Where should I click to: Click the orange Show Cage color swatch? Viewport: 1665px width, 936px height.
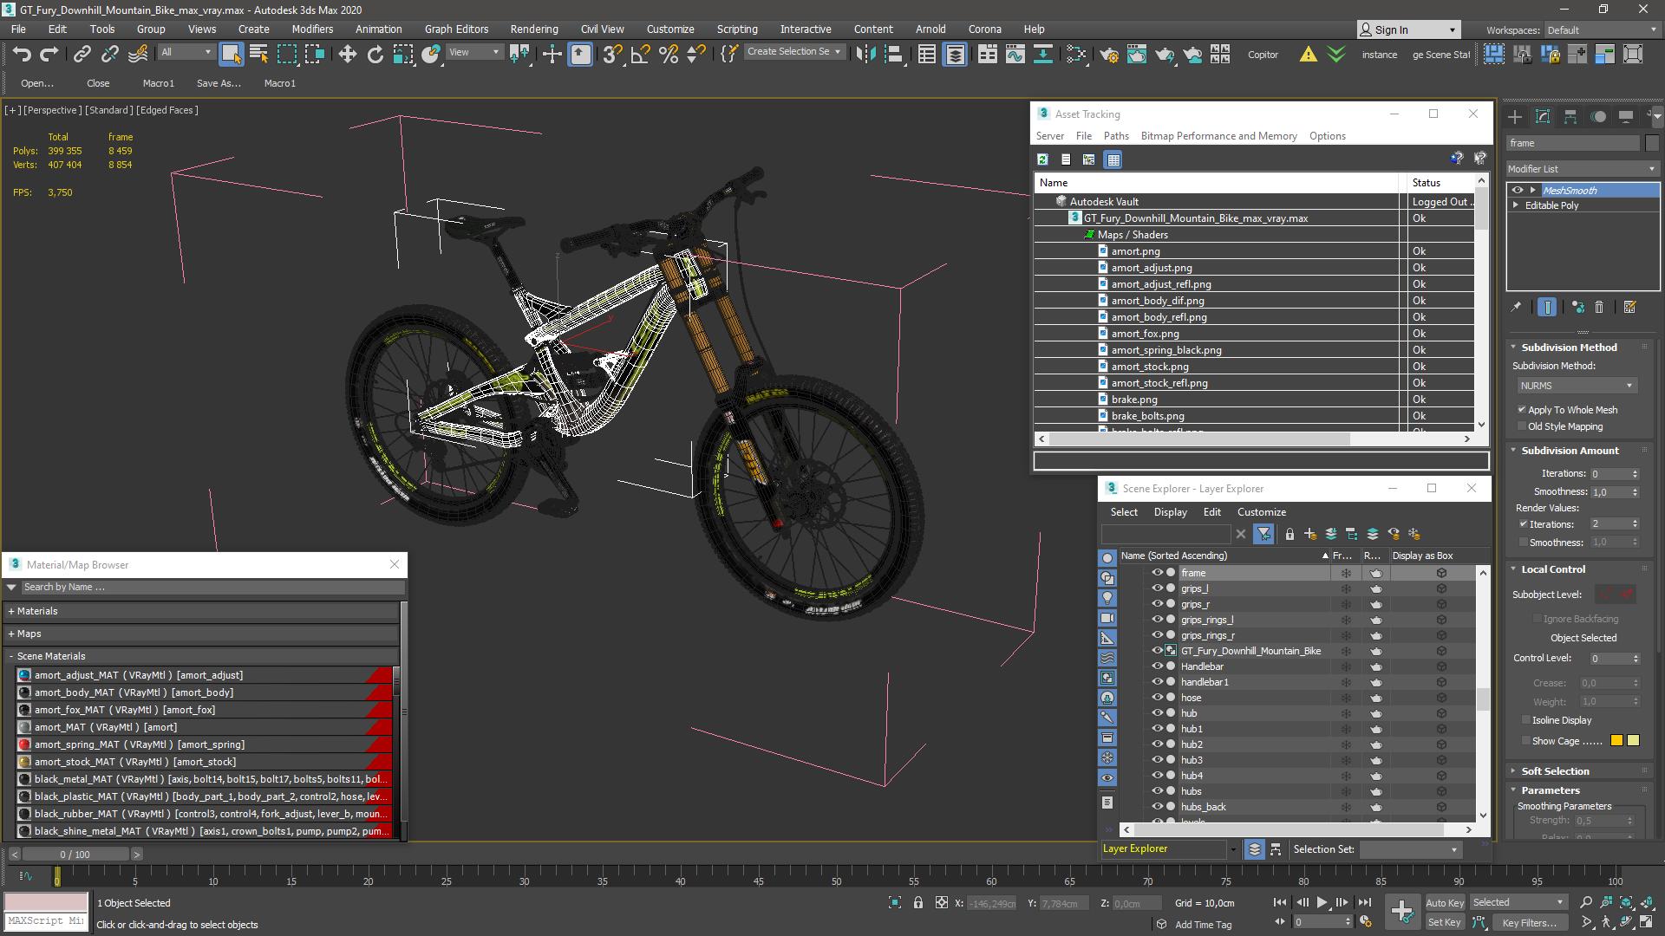coord(1616,741)
